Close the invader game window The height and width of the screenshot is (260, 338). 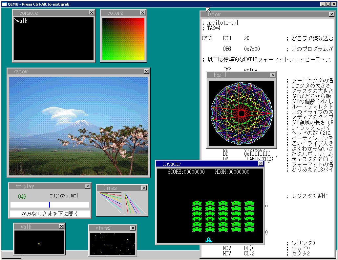261,164
